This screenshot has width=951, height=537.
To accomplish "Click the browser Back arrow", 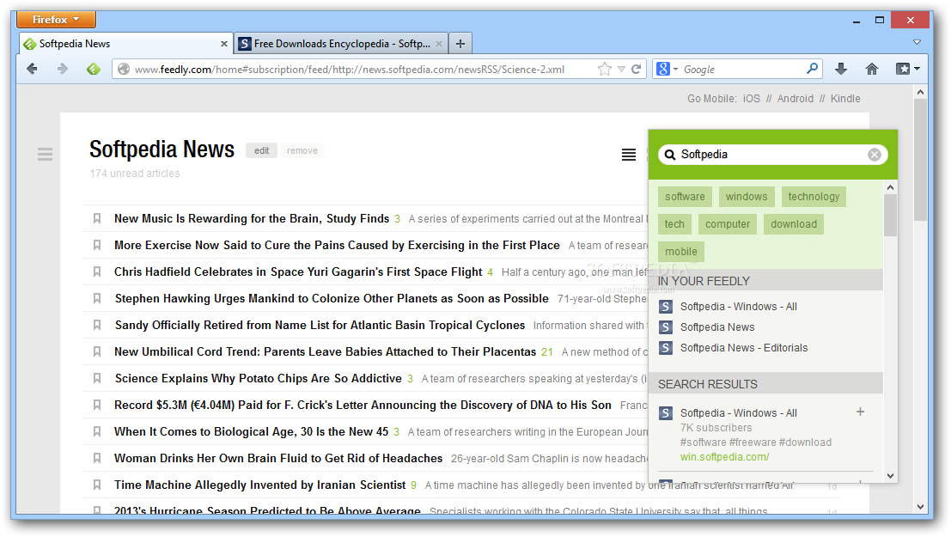I will (x=32, y=70).
